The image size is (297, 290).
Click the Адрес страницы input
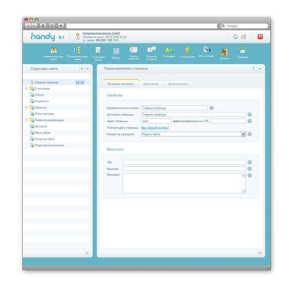pyautogui.click(x=156, y=121)
